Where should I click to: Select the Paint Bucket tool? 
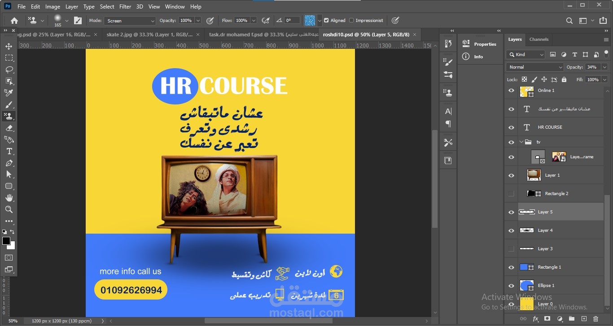coord(9,139)
